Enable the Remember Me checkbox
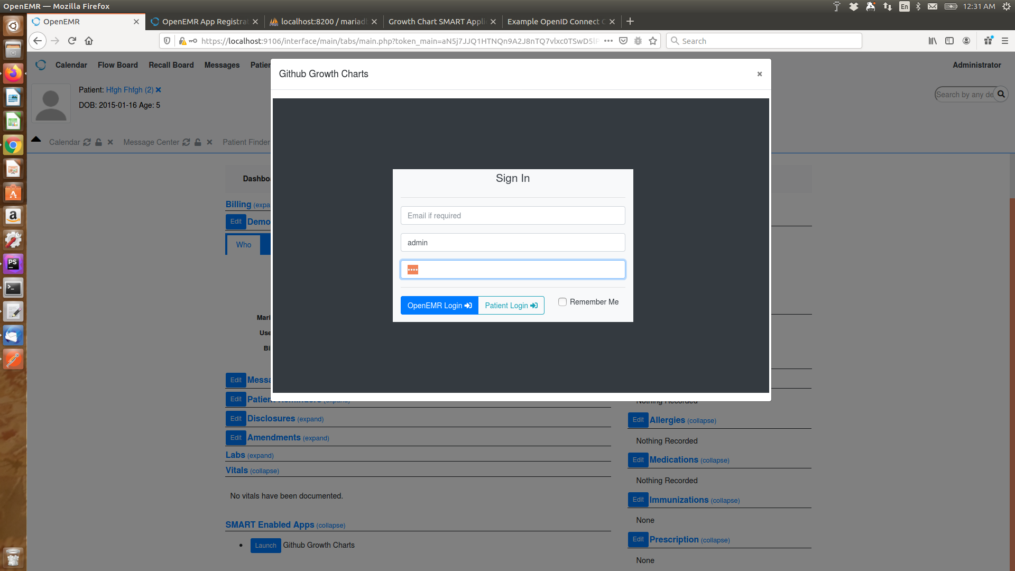Viewport: 1015px width, 571px height. [562, 301]
